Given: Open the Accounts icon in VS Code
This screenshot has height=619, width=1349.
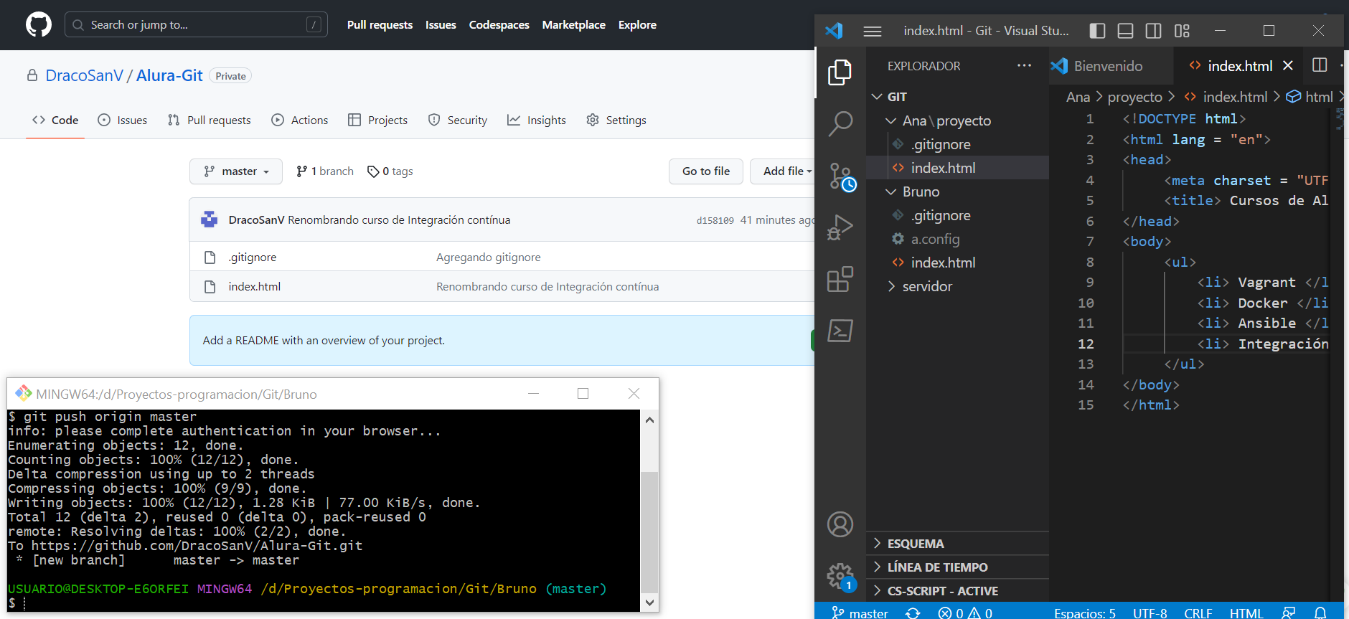Looking at the screenshot, I should click(x=840, y=524).
